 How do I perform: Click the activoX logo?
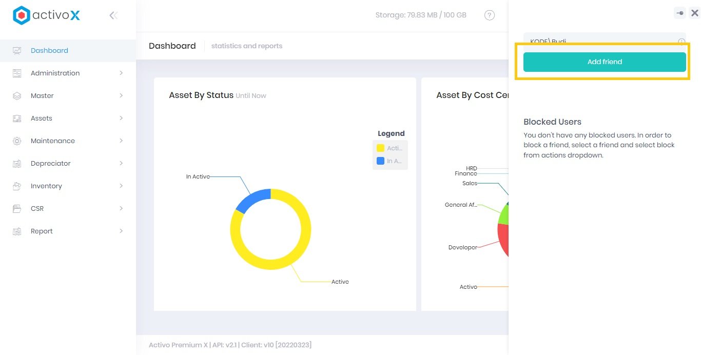47,15
